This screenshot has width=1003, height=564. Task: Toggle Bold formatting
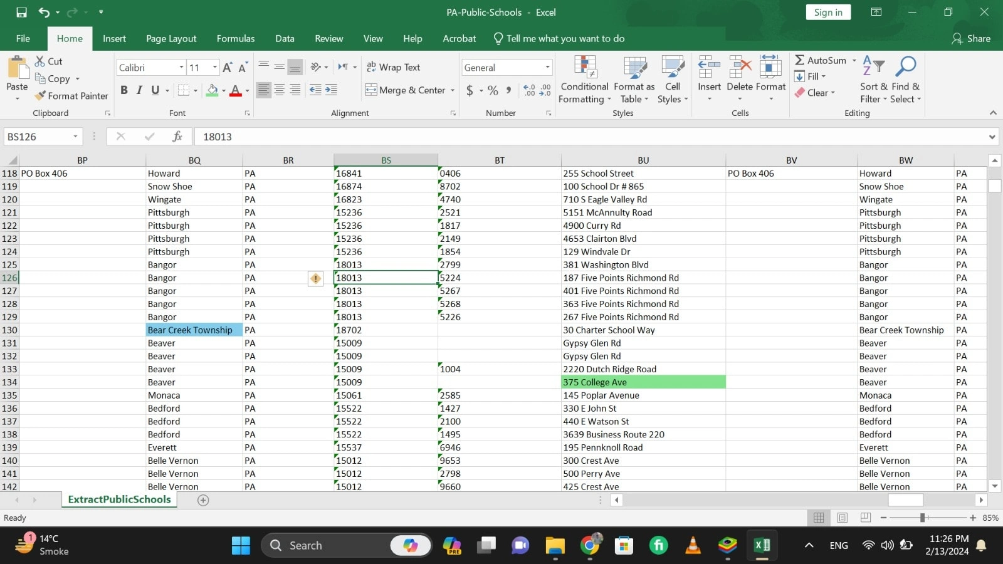tap(124, 90)
